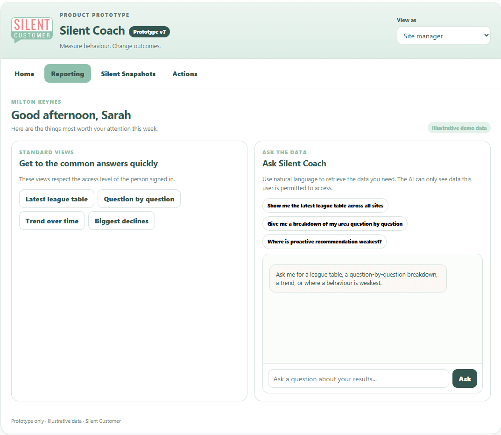This screenshot has width=501, height=435.
Task: Open the View as dropdown
Action: tap(444, 36)
